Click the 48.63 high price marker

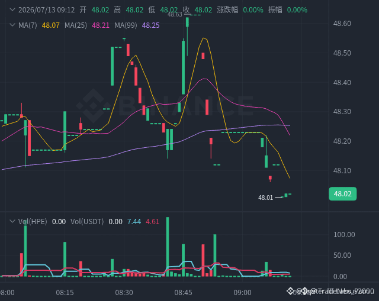tap(175, 14)
